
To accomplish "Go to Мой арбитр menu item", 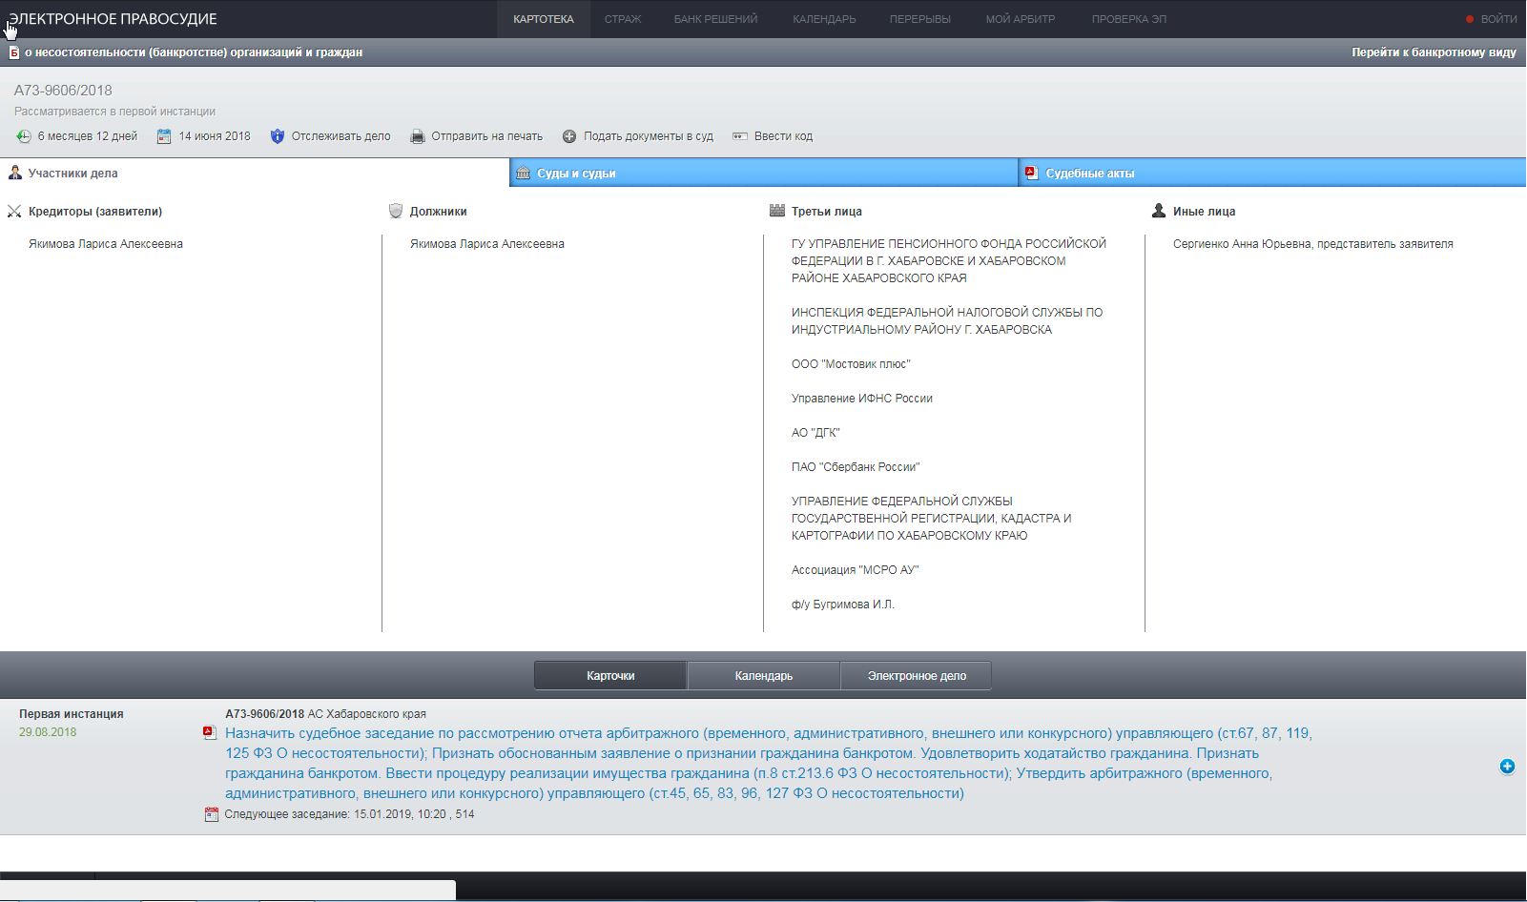I will click(1020, 19).
